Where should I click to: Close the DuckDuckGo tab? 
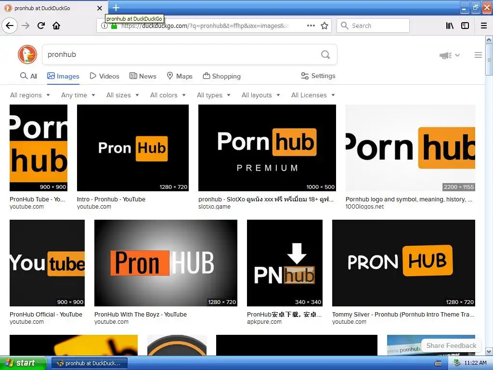pos(100,8)
